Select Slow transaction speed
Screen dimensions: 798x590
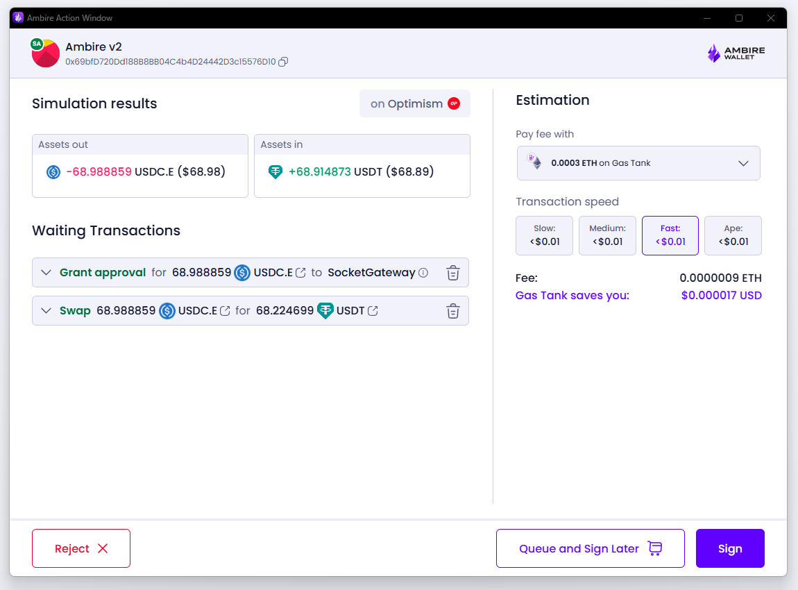(x=544, y=235)
